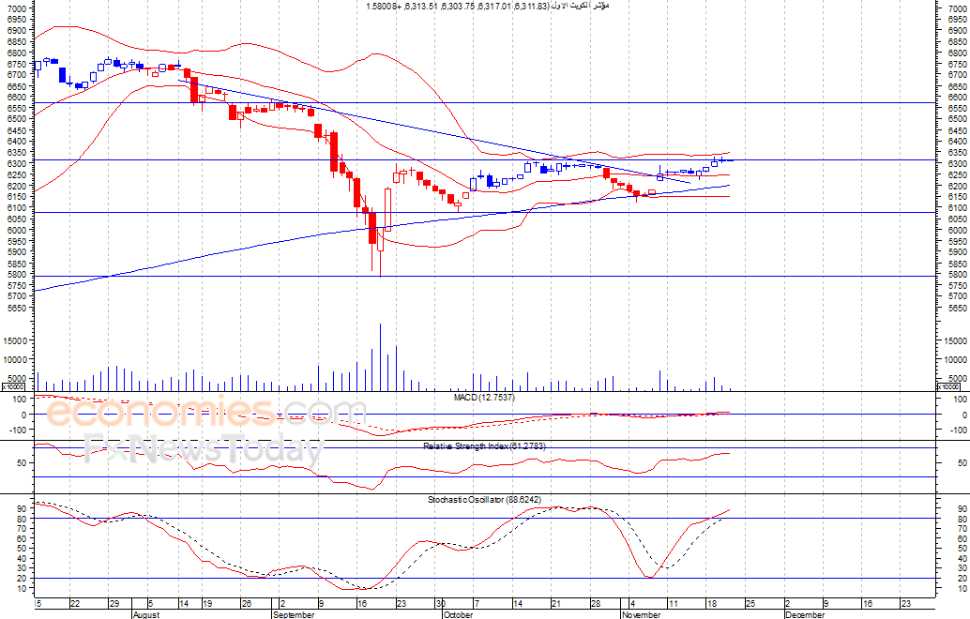Click 7000 on the left price axis

[x=17, y=8]
